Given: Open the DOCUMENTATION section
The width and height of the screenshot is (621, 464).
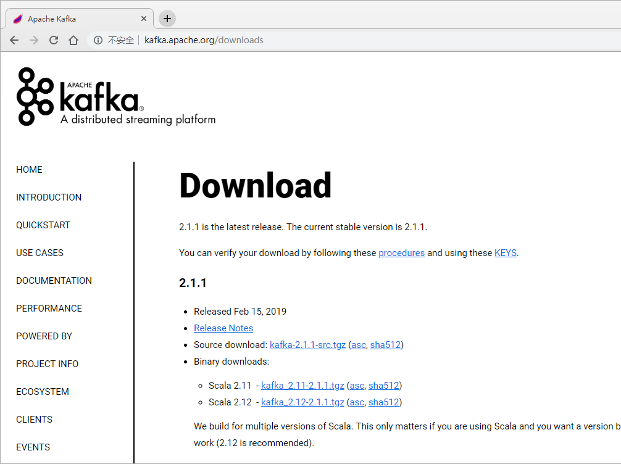Looking at the screenshot, I should [54, 280].
